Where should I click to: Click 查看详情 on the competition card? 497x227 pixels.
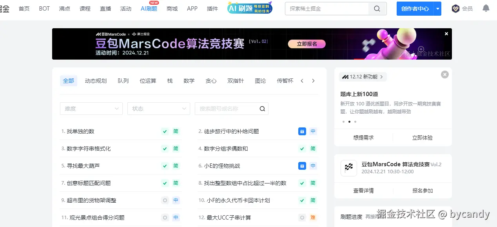pos(364,191)
